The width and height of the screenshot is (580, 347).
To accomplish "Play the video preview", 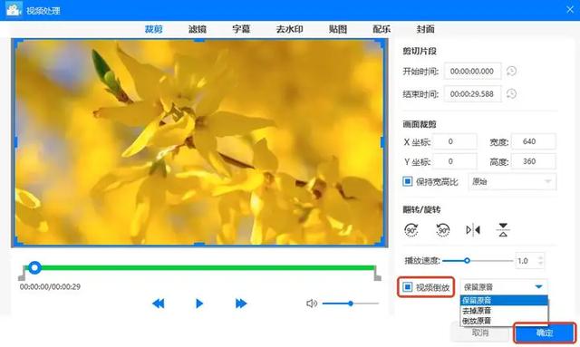I will (199, 304).
